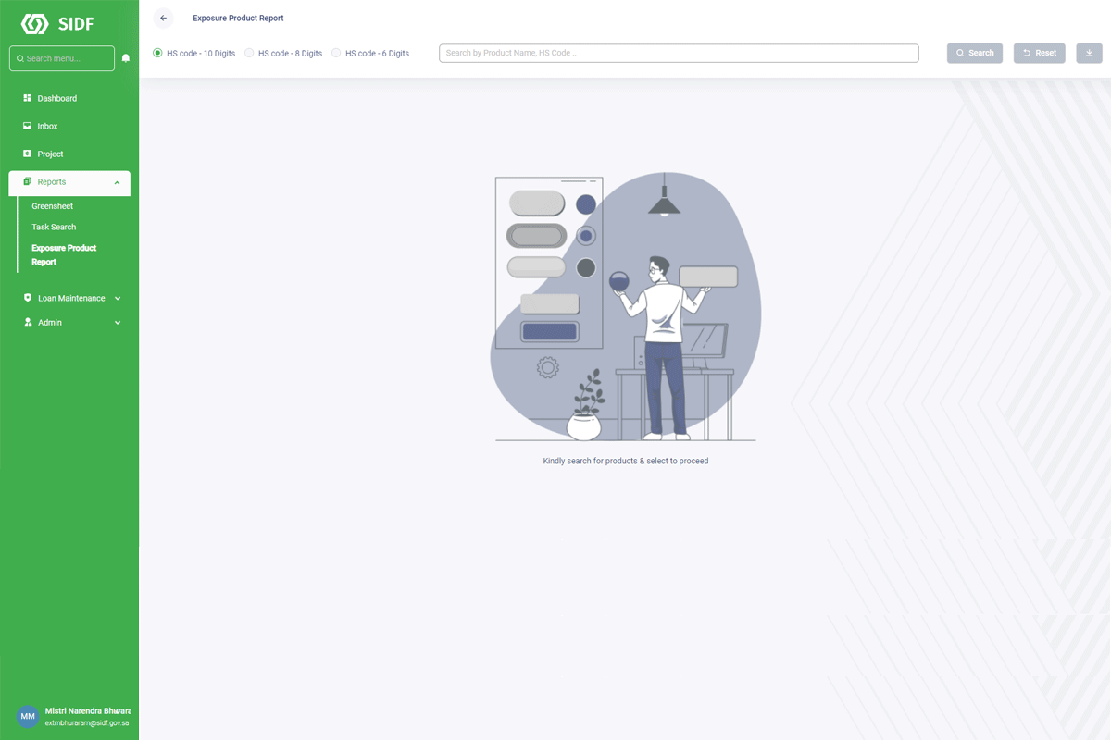Collapse the Reports section chevron
Viewport: 1111px width, 740px height.
pos(117,182)
